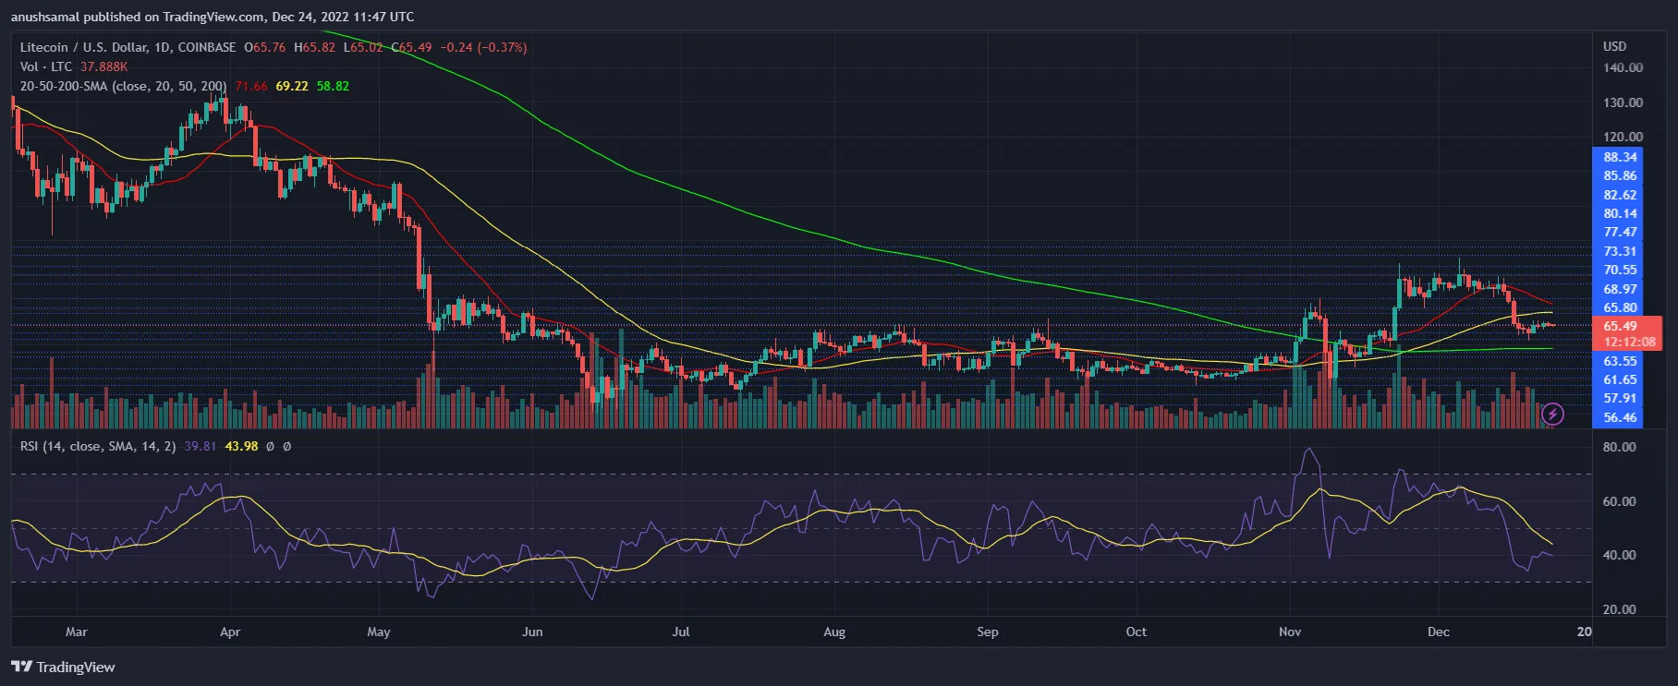Click the Nov label on the time axis

(x=1289, y=632)
